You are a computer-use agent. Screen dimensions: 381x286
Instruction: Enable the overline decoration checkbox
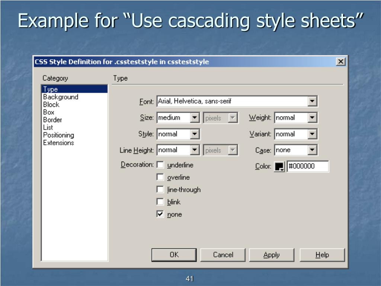(160, 177)
